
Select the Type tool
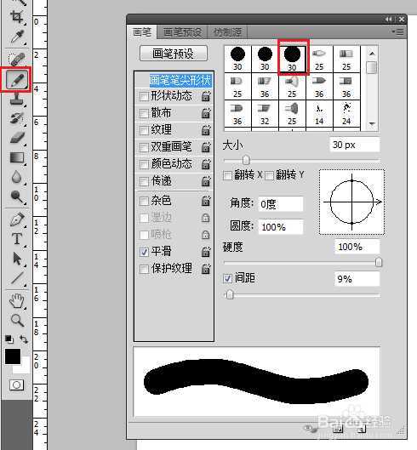(x=17, y=239)
